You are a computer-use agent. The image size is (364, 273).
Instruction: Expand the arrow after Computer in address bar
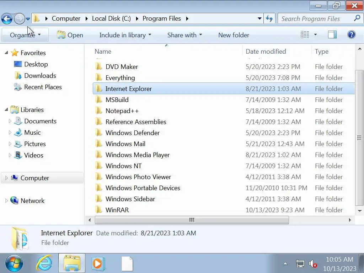[x=86, y=18]
